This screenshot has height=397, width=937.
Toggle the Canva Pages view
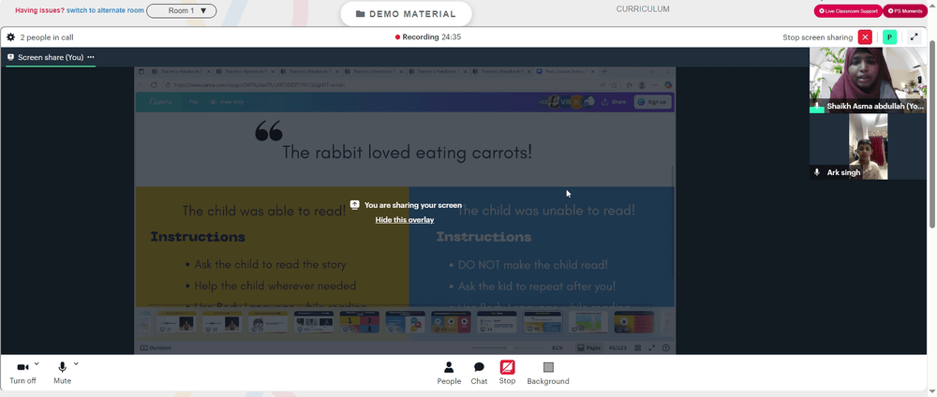588,348
